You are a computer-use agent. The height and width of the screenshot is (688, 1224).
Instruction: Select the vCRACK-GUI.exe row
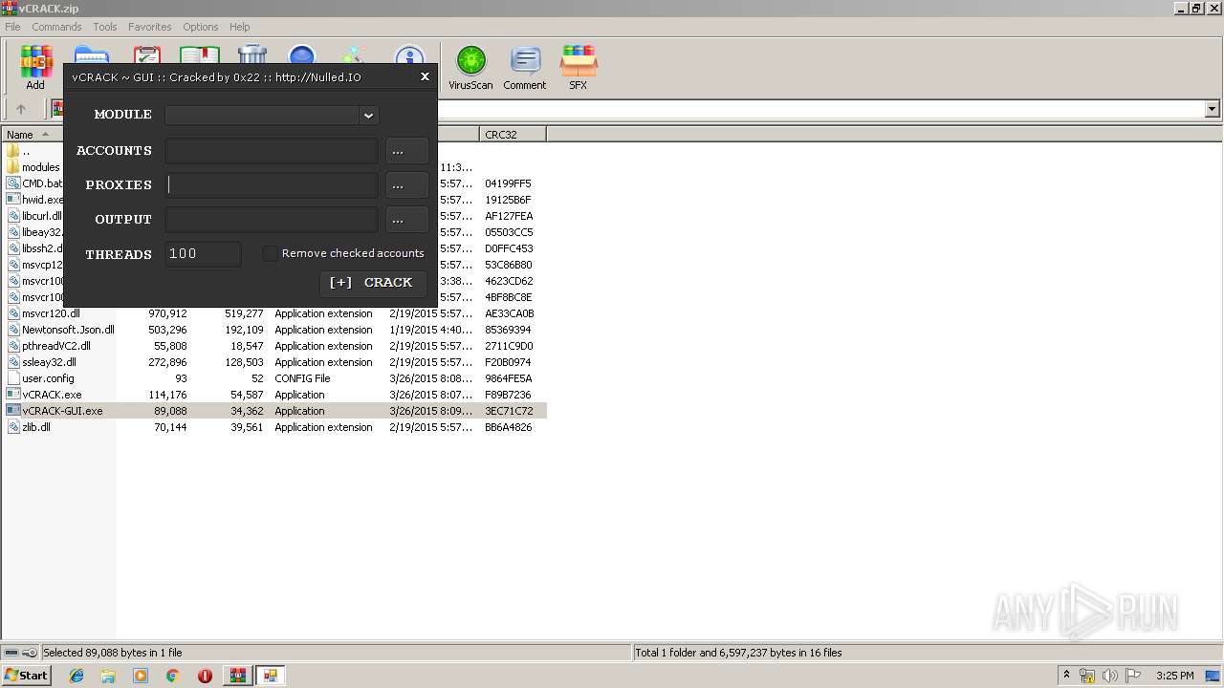tap(274, 411)
